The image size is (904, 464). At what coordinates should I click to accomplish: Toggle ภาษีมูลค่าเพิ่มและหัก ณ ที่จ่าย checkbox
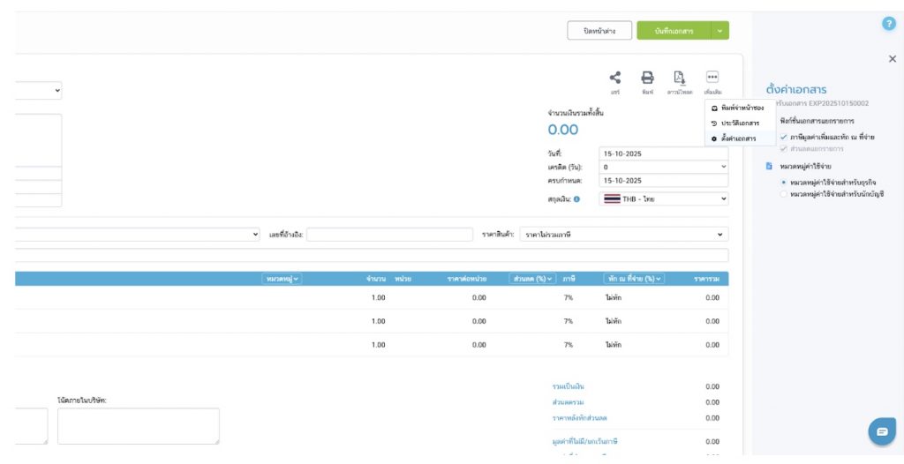tap(784, 137)
